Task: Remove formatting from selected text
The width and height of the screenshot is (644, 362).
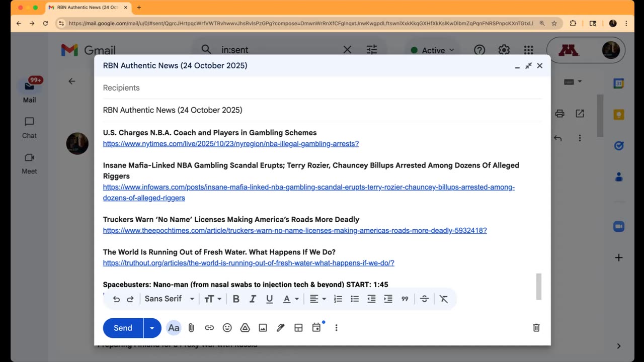Action: [443, 299]
